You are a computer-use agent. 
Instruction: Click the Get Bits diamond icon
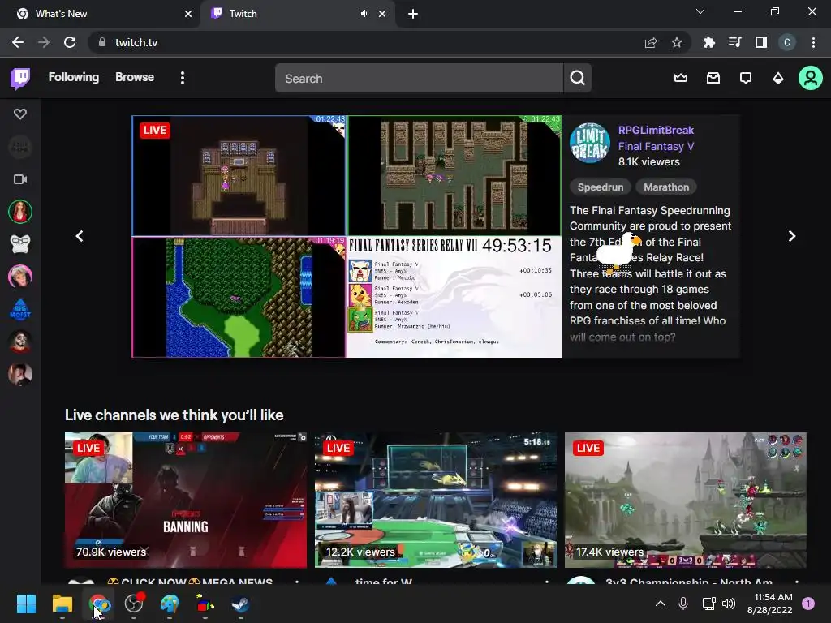(777, 79)
